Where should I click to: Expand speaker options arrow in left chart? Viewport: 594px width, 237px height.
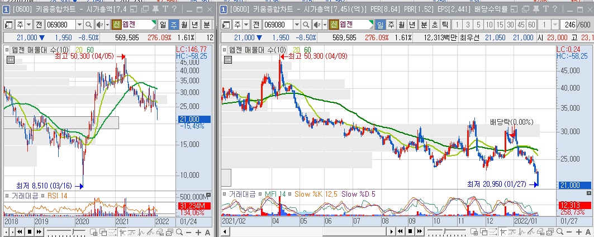[x=107, y=25]
